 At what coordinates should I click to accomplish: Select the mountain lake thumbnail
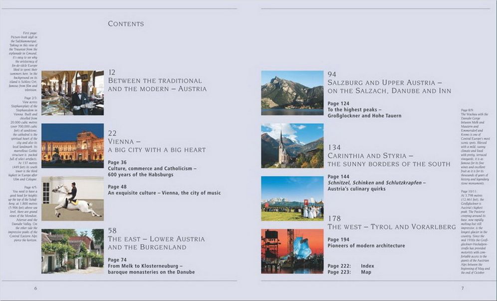click(292, 93)
